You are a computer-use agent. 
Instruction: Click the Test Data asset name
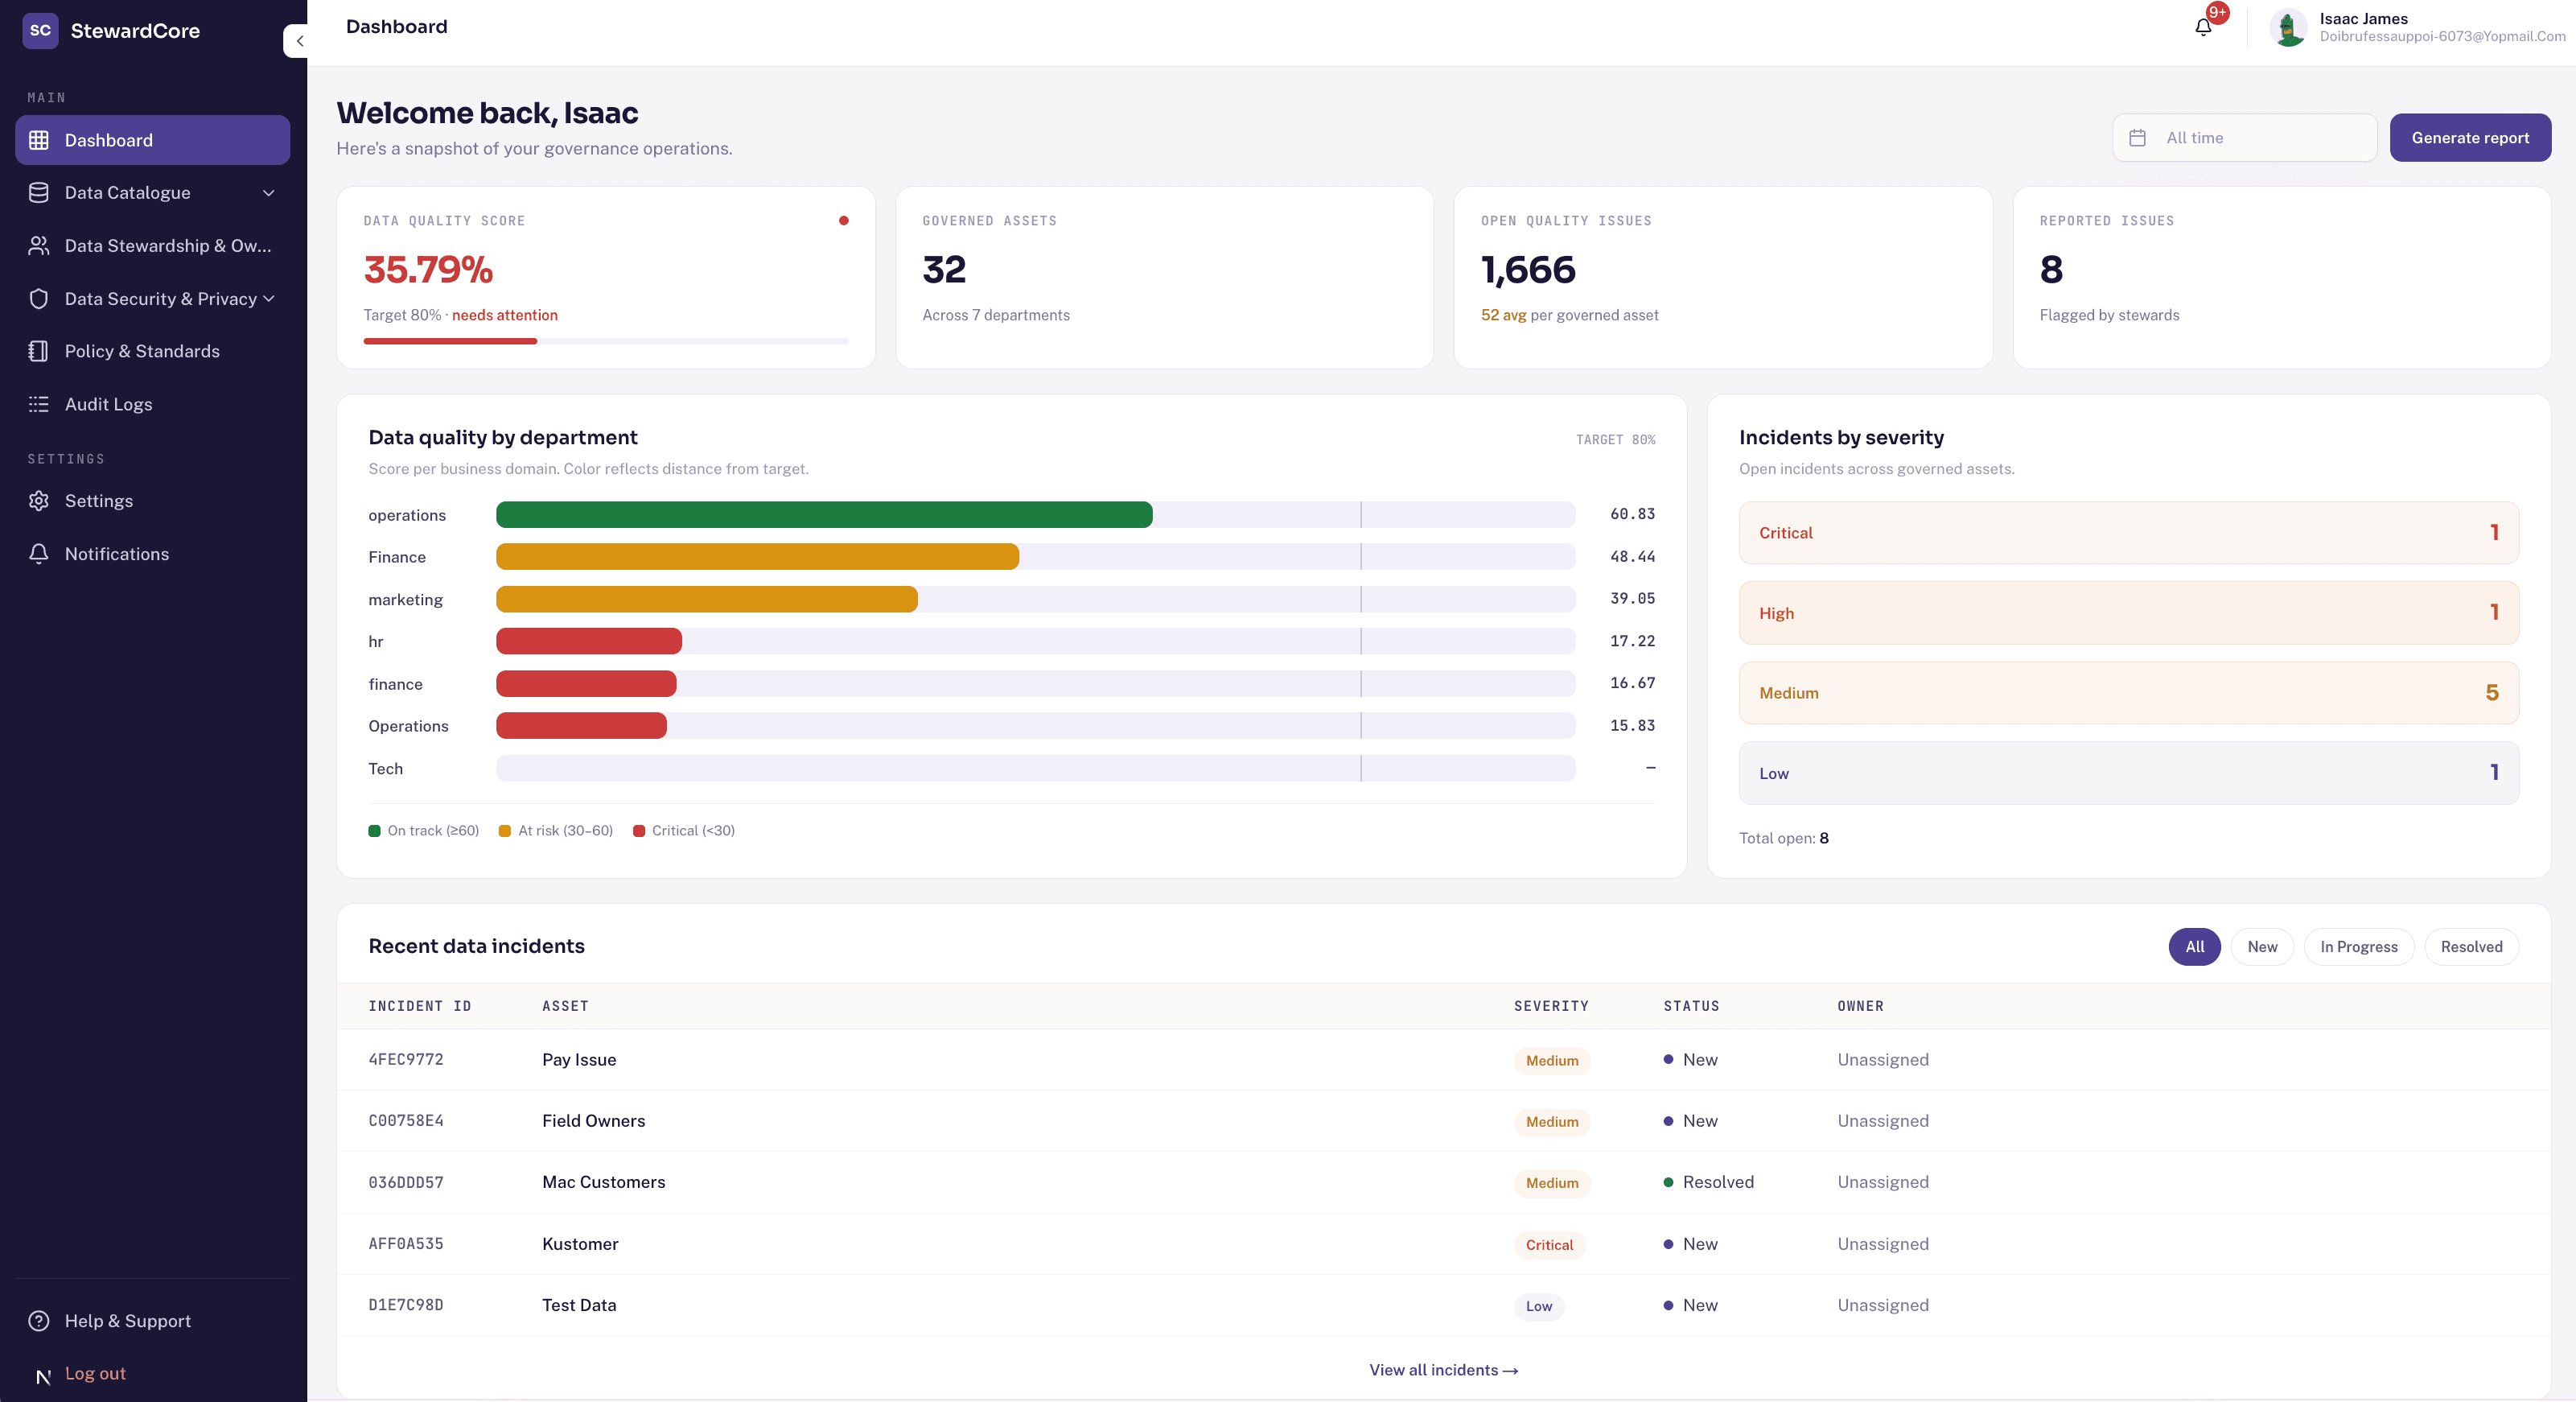(x=579, y=1306)
